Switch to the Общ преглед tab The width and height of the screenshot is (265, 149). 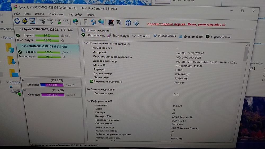pos(93,35)
